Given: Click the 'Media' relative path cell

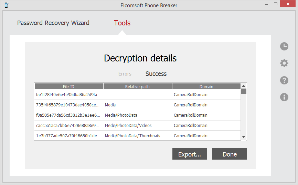Looking at the screenshot, I should point(137,105).
